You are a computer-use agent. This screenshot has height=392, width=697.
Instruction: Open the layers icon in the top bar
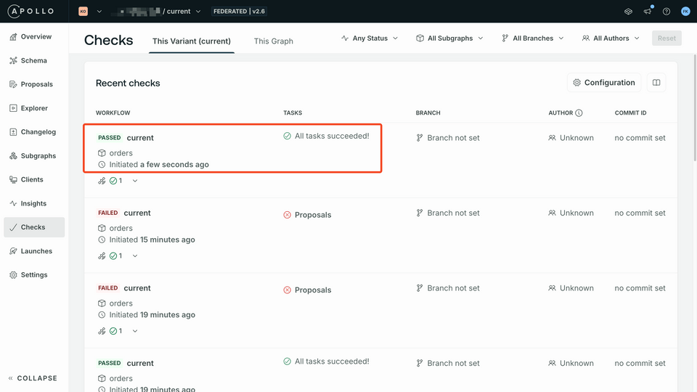point(628,12)
